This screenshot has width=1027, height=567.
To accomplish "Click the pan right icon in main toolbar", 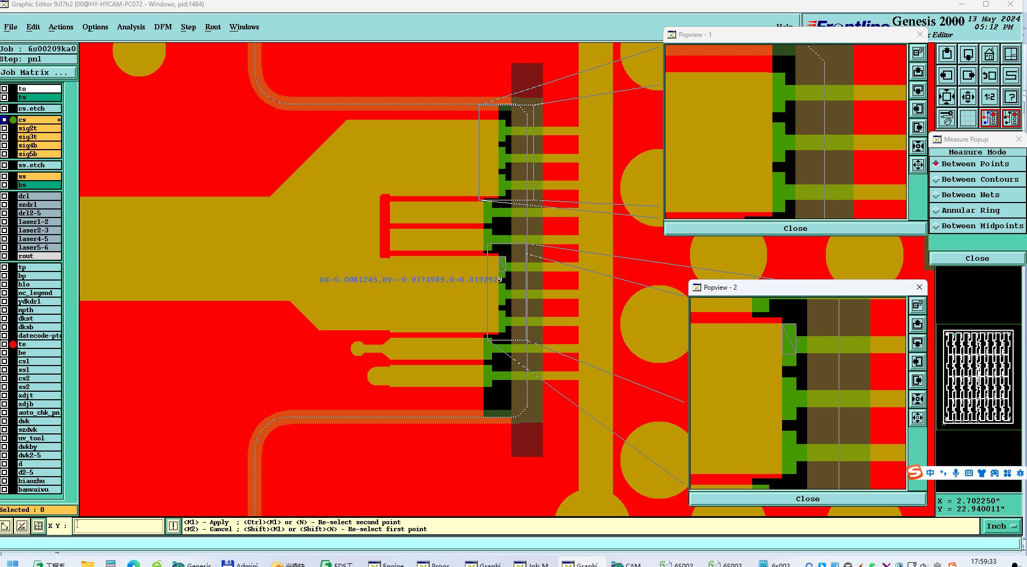I will coord(968,75).
